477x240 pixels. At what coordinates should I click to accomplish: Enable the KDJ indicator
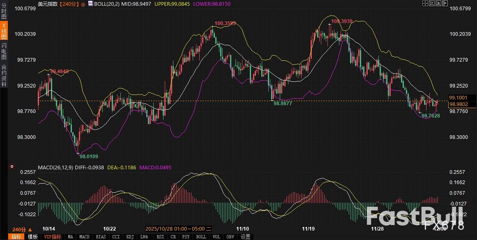130,237
